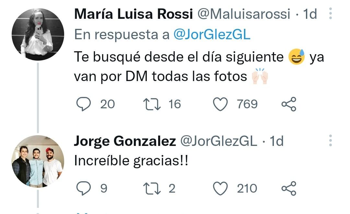Share María Luisa Rossi's tweet

288,104
